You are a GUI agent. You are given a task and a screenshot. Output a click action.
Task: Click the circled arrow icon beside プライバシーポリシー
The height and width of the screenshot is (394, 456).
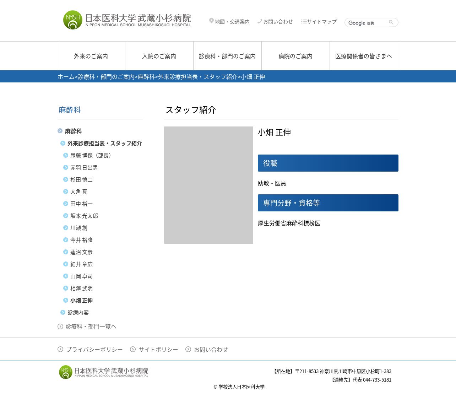tap(60, 349)
